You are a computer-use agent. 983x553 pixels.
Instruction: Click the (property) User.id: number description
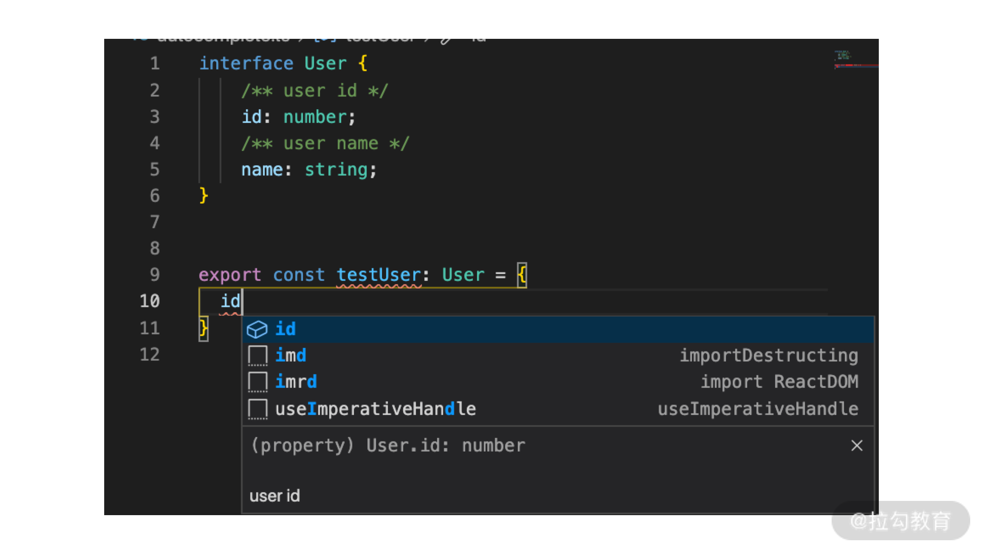click(388, 446)
